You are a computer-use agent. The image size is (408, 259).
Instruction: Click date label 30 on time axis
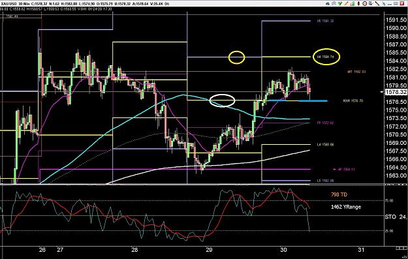coord(283,250)
